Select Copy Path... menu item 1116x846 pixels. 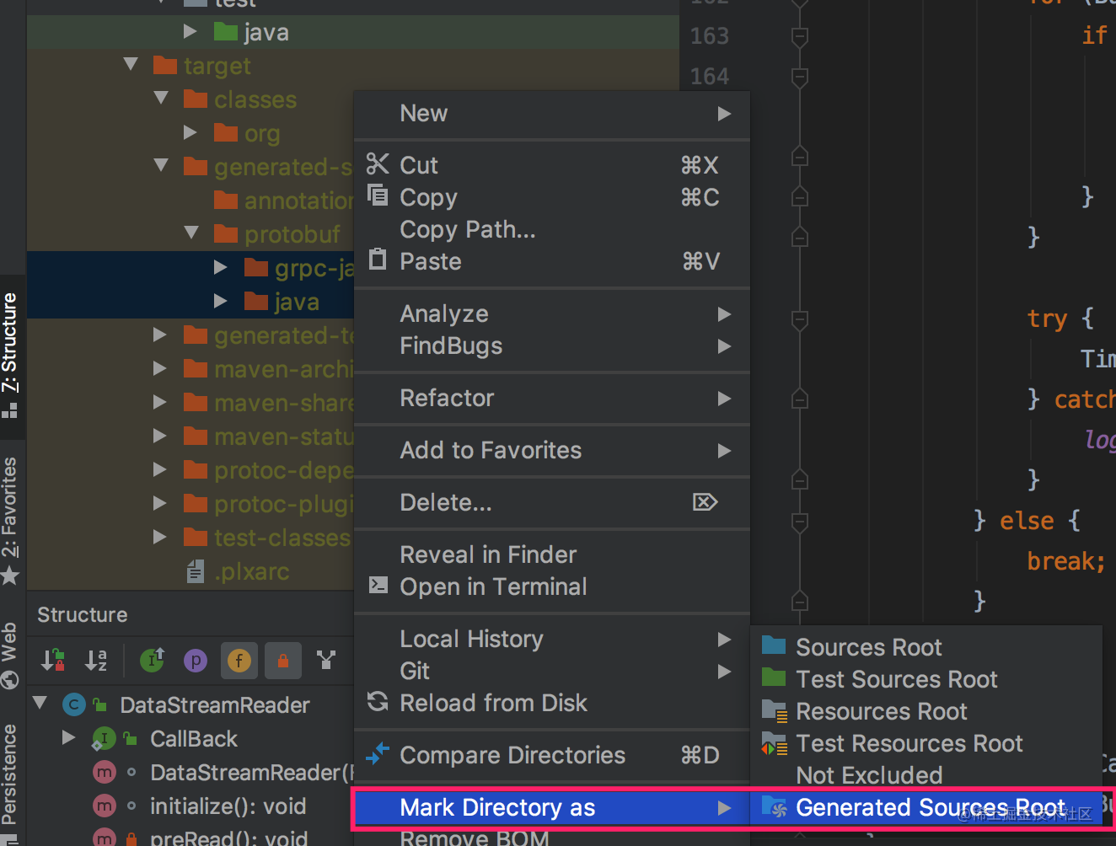coord(552,229)
